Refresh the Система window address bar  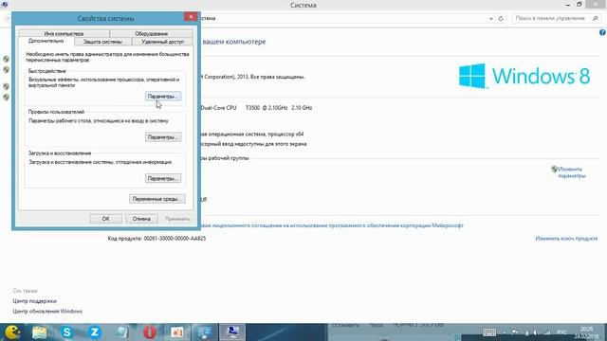click(501, 19)
